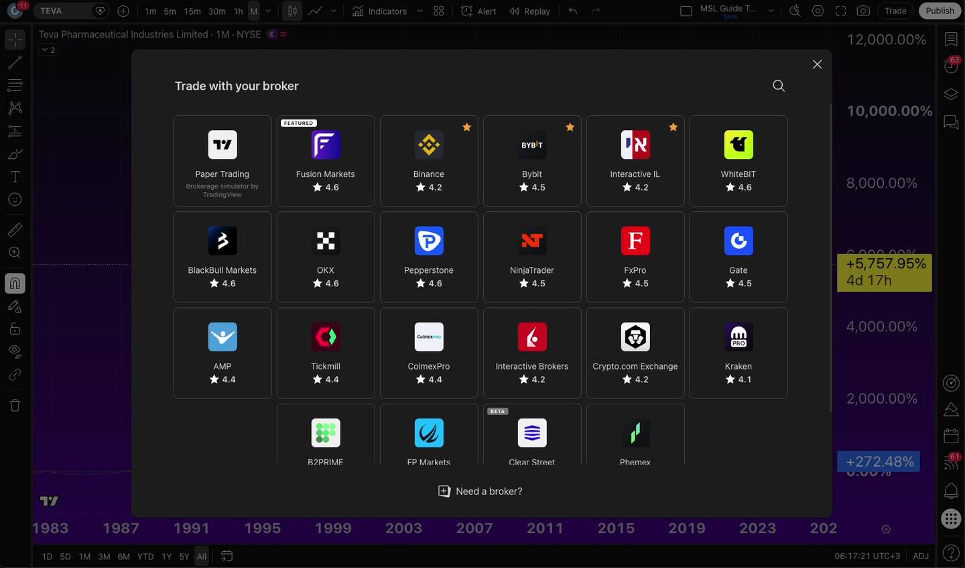965x568 pixels.
Task: Collapse the indicator legend chevron
Action: click(x=48, y=50)
